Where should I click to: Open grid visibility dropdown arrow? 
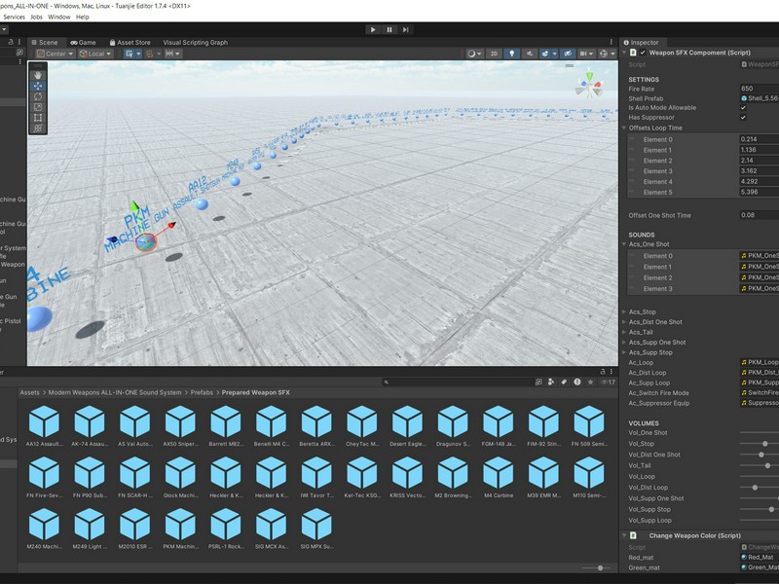click(138, 54)
